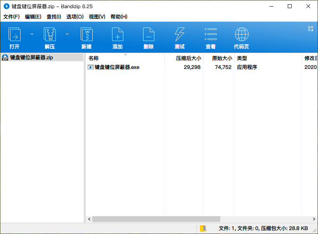Click the compressed size value 29,298
Image resolution: width=318 pixels, height=234 pixels.
coord(192,67)
